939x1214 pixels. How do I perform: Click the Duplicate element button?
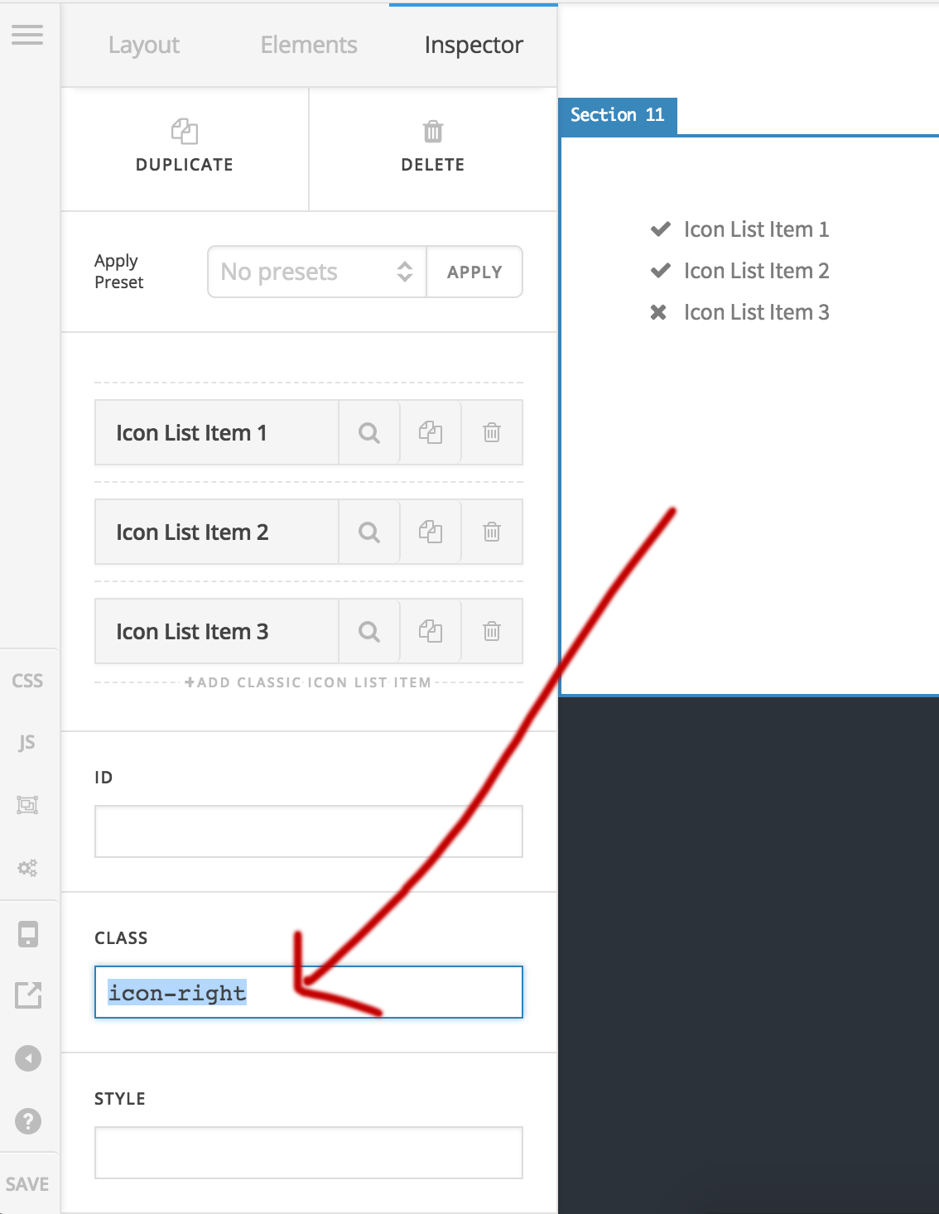(185, 147)
